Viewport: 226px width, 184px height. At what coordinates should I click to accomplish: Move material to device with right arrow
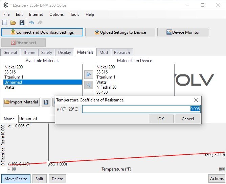pos(89,74)
